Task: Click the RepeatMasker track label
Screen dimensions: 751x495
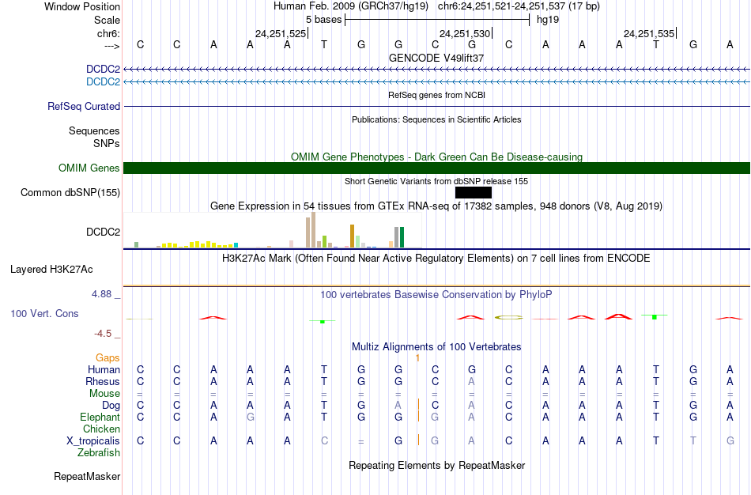Action: click(87, 476)
